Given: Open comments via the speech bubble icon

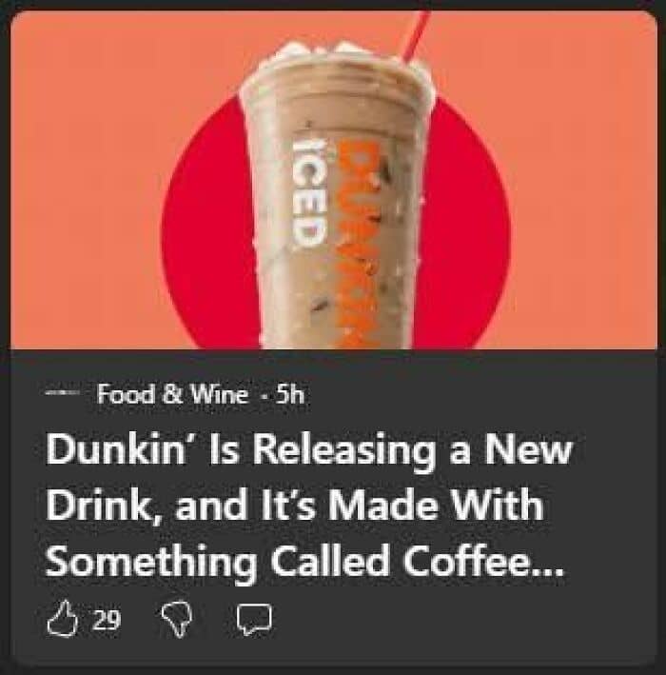Looking at the screenshot, I should tap(254, 619).
